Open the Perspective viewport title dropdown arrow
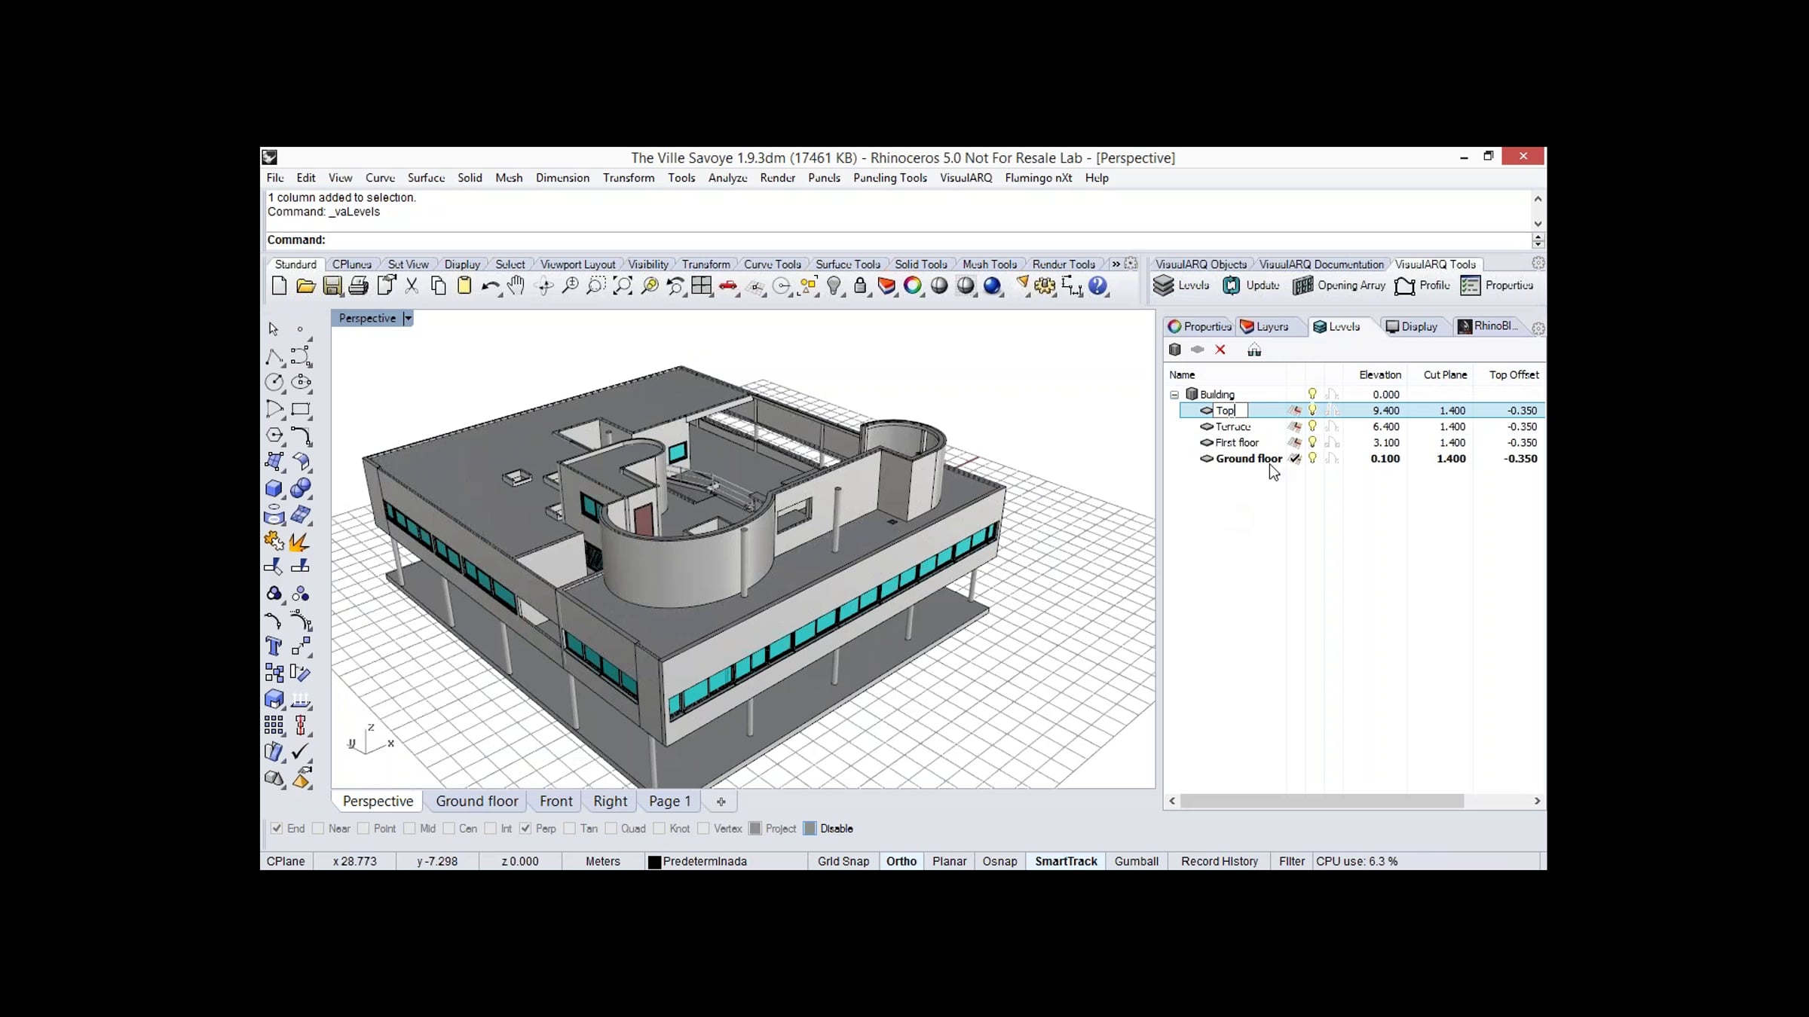 tap(408, 319)
